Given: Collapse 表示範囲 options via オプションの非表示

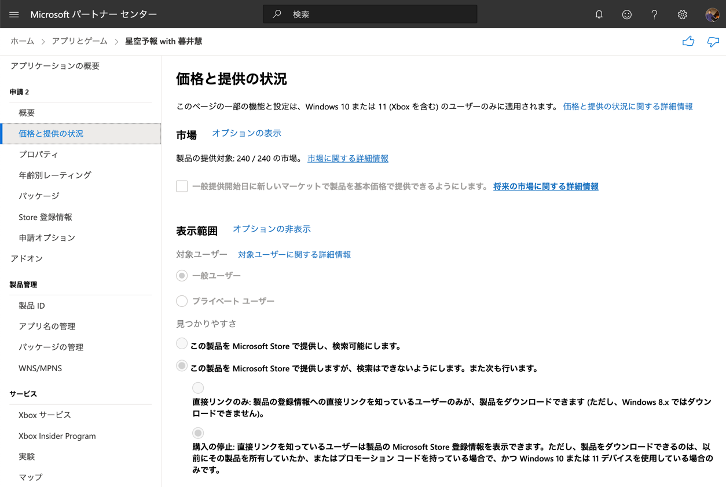Looking at the screenshot, I should [272, 229].
